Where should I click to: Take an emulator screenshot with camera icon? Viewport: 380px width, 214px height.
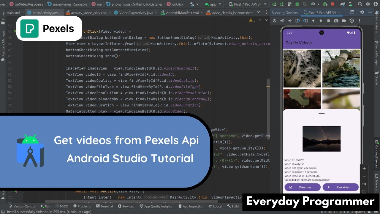tap(336, 21)
